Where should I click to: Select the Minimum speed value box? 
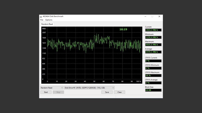(153, 37)
